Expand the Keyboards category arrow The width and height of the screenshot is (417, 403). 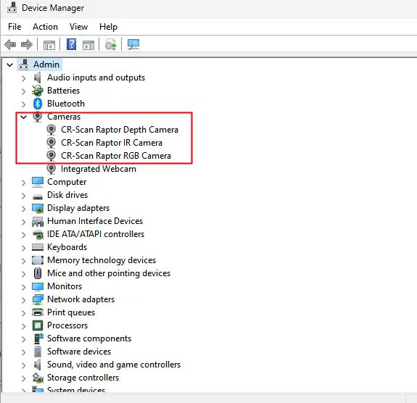point(24,248)
